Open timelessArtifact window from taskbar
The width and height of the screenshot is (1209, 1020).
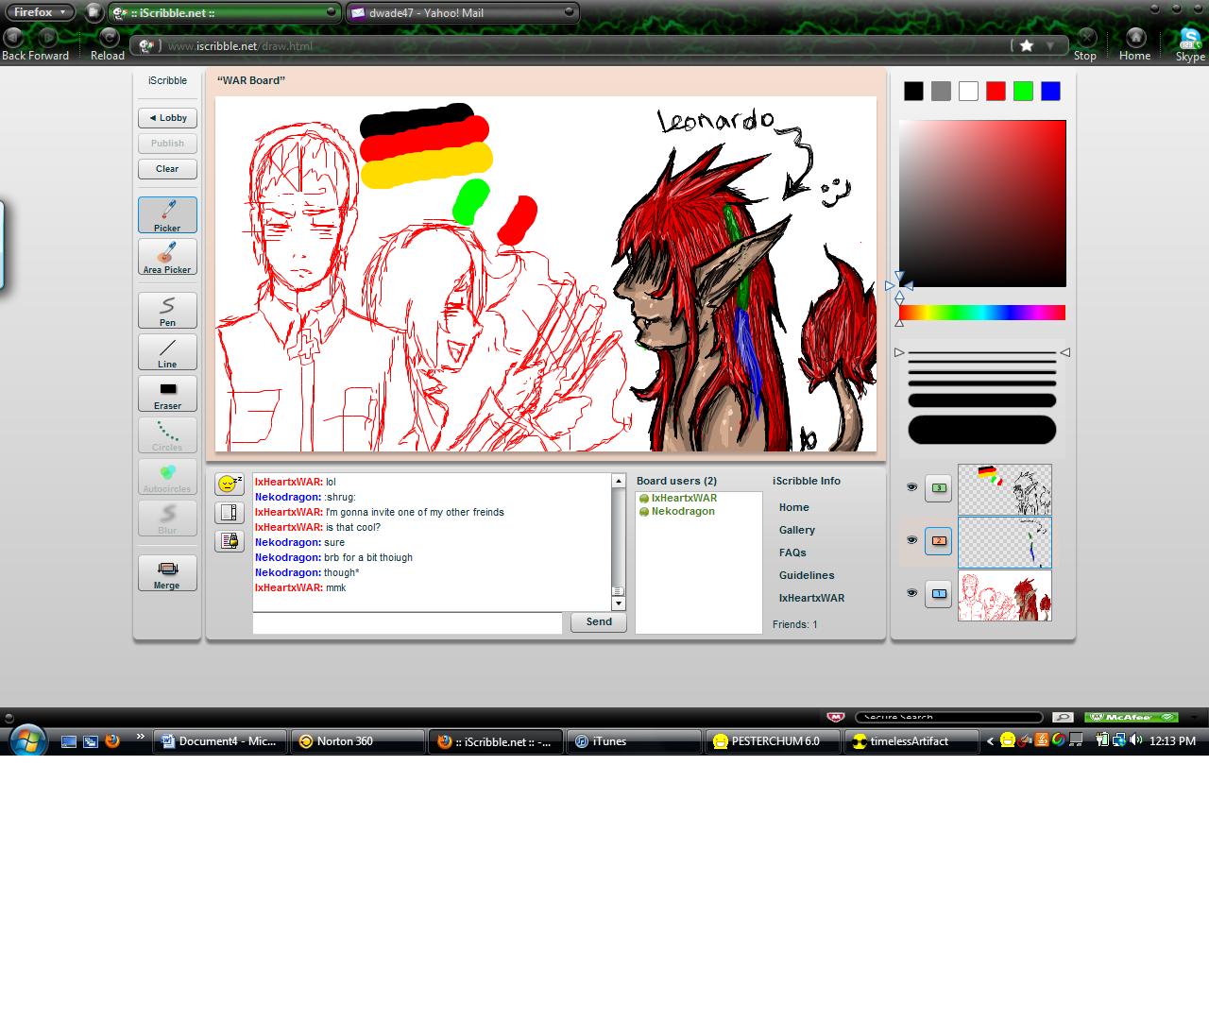click(x=911, y=741)
